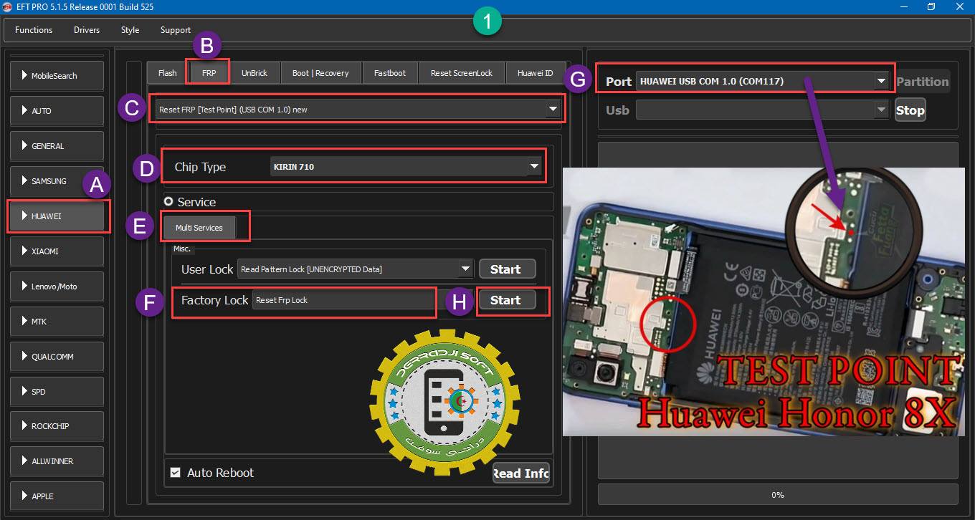Switch to the Reset ScreenLock tab
This screenshot has width=975, height=520.
(462, 73)
